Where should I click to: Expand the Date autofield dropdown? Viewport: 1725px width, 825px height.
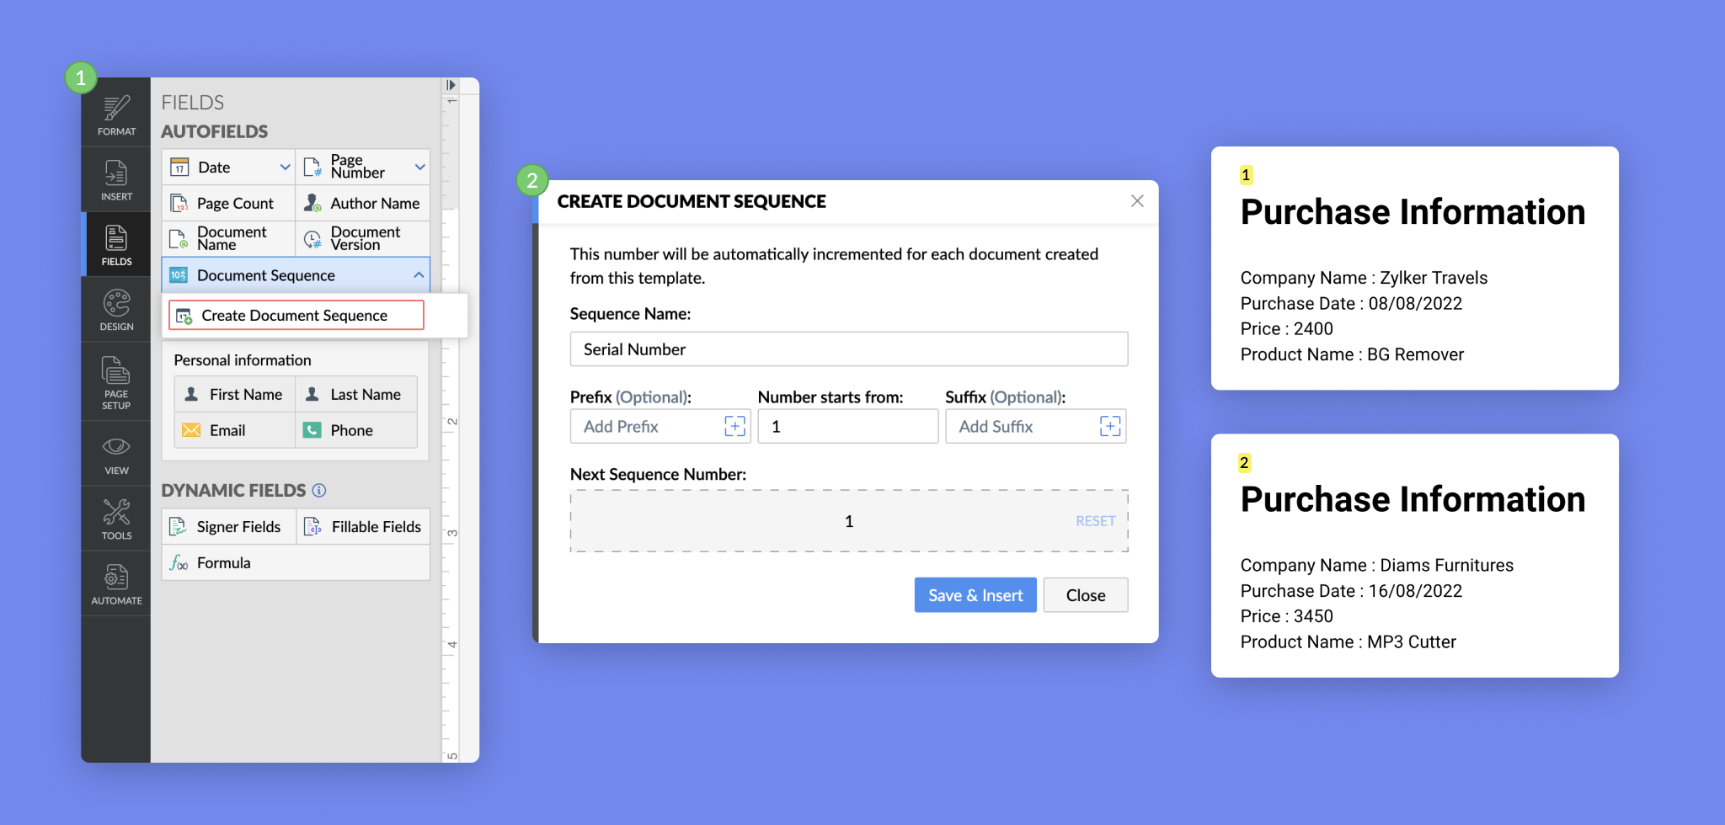(285, 168)
